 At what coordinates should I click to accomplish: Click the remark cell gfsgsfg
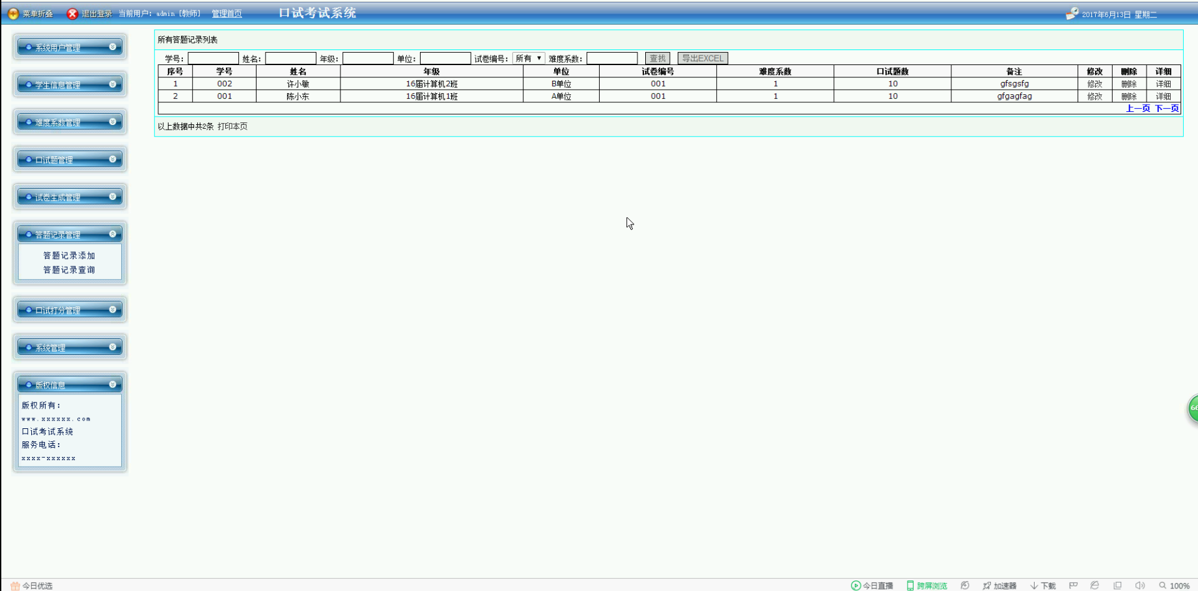tap(1014, 84)
